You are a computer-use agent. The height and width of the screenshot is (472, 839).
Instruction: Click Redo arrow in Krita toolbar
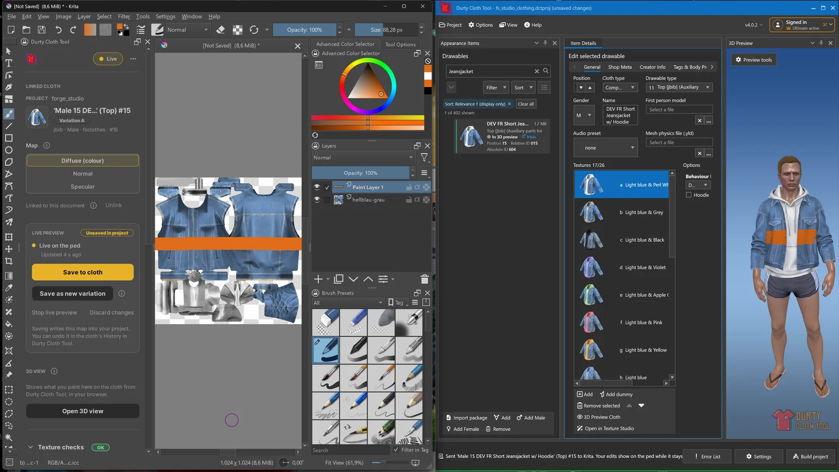click(x=73, y=30)
